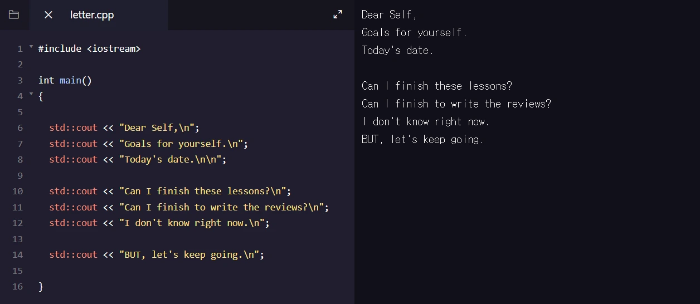Collapse the fold arrow on line 1
Screen dimensions: 700x304
tap(31, 47)
